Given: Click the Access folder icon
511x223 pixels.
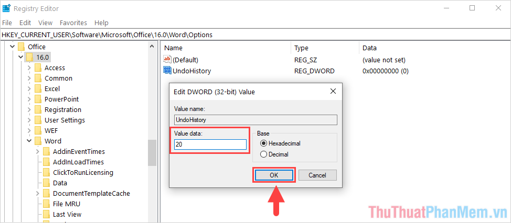Looking at the screenshot, I should coord(38,68).
